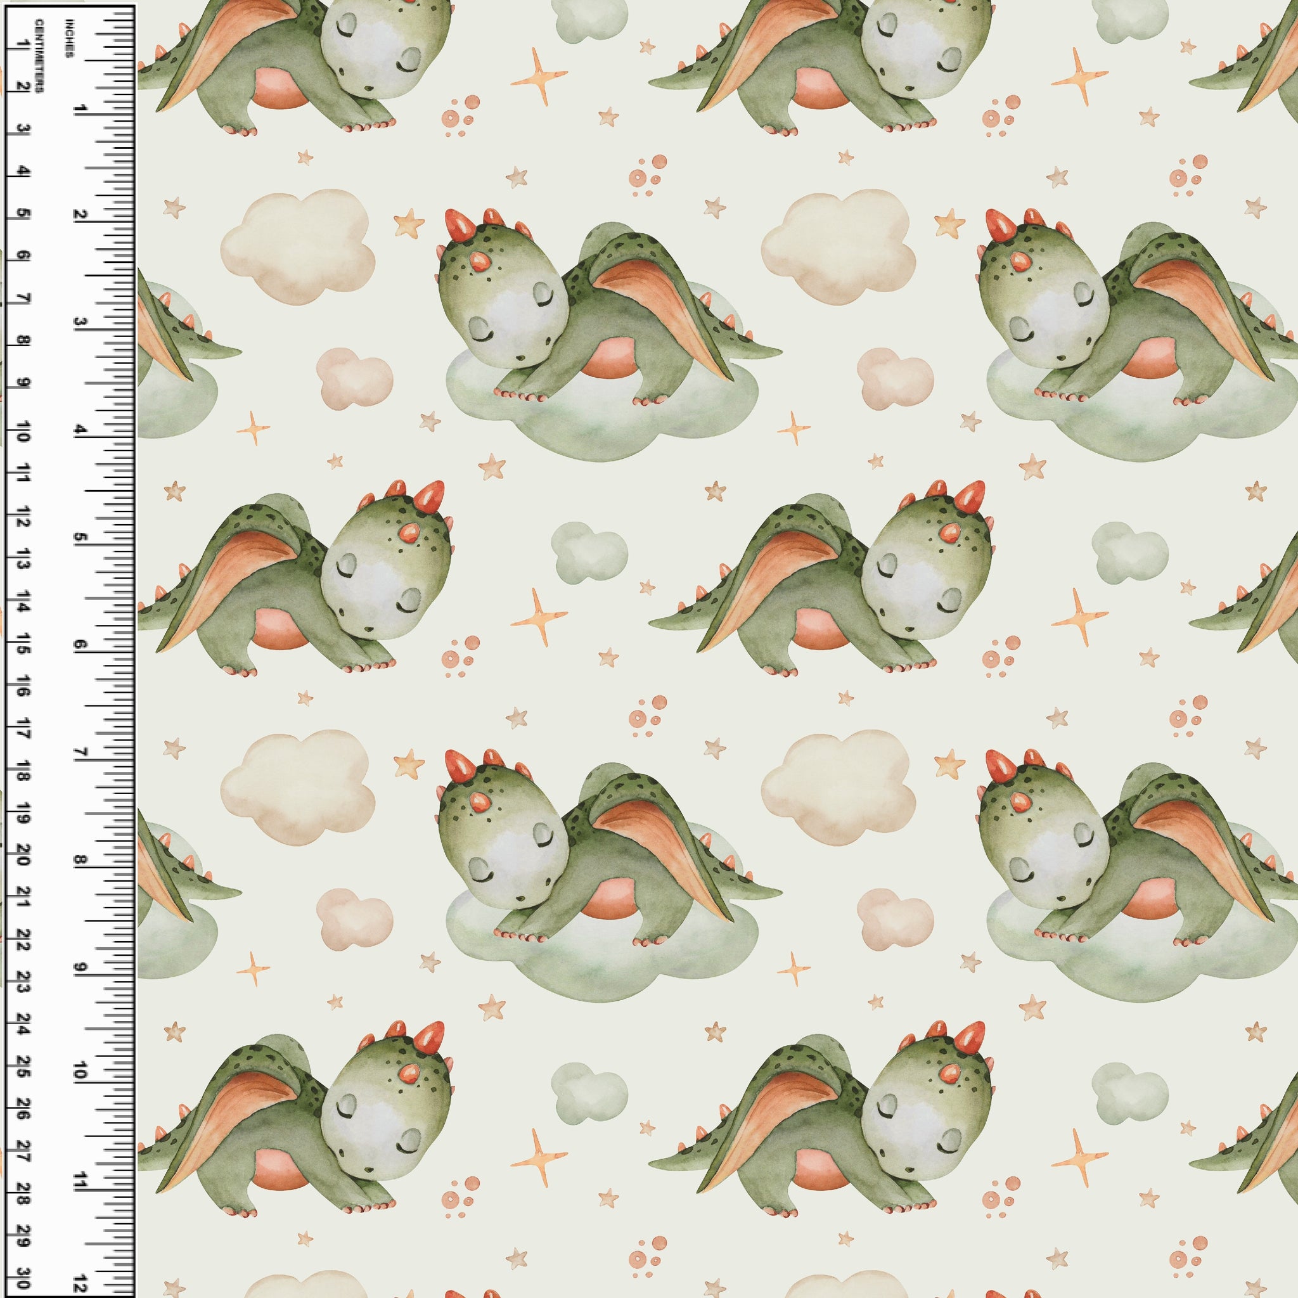Image resolution: width=1298 pixels, height=1298 pixels.
Task: Click beige cloud beside the 7 inch mark
Action: (298, 787)
